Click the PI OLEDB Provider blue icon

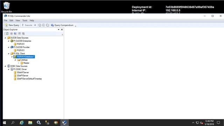(x=12, y=47)
